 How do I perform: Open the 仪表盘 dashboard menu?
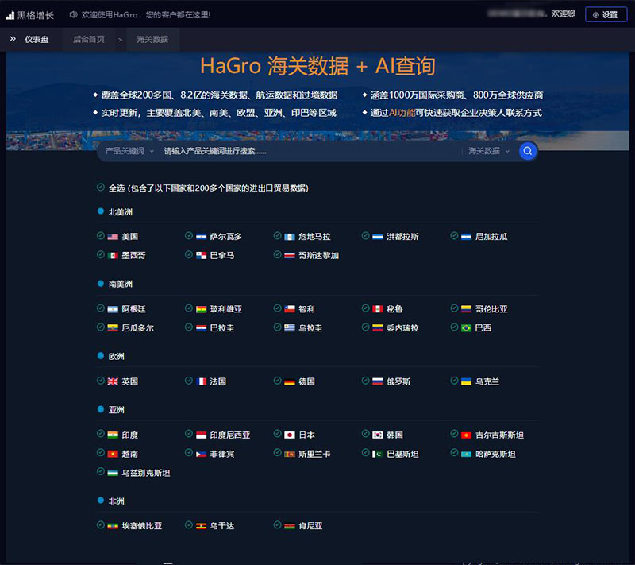tap(37, 39)
